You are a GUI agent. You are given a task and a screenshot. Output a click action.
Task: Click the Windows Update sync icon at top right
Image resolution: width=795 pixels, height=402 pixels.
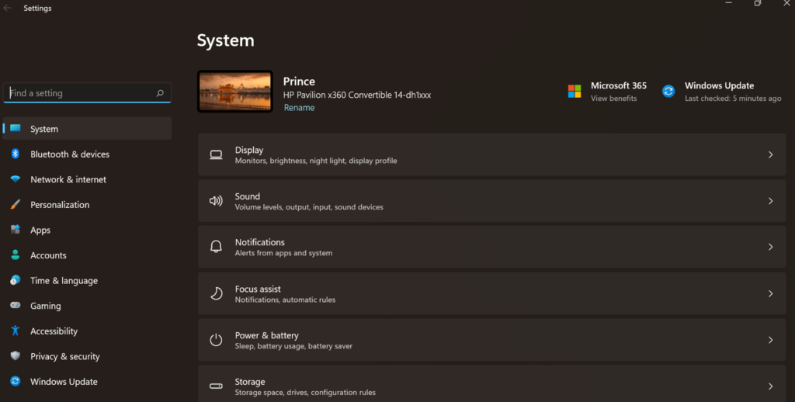click(x=668, y=92)
